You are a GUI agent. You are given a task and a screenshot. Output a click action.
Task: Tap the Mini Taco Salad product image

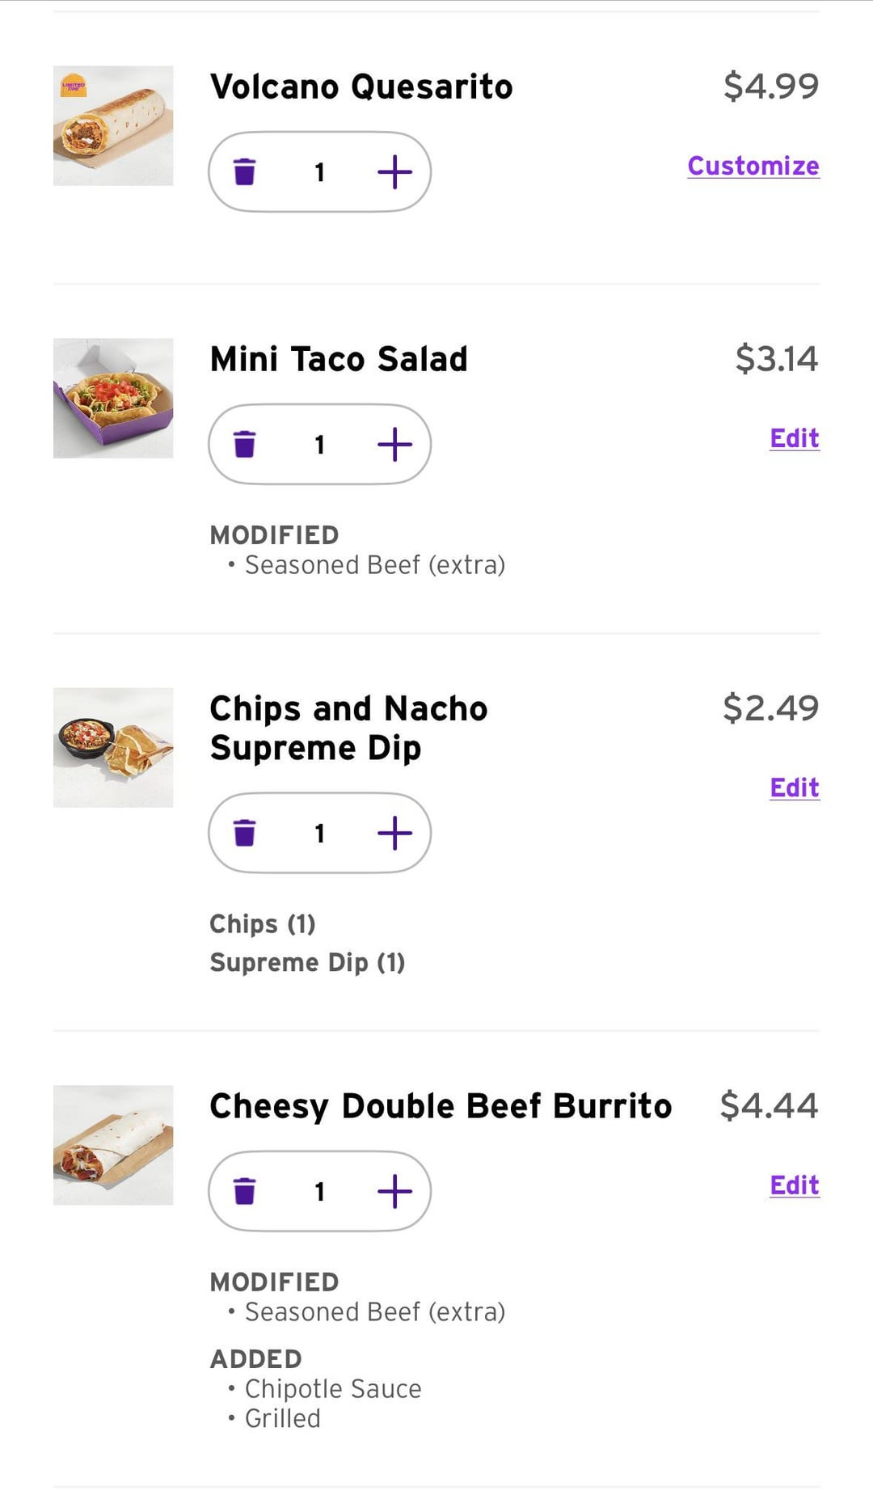click(x=113, y=399)
